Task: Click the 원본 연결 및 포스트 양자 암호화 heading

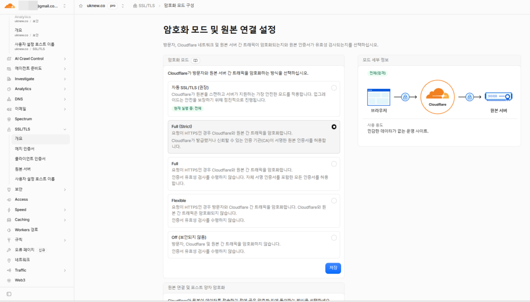Action: click(x=197, y=287)
